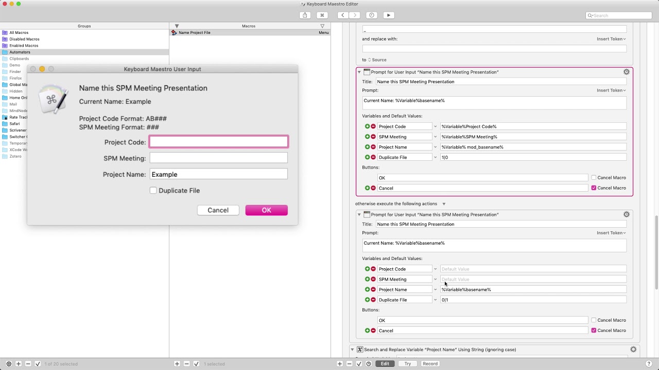The height and width of the screenshot is (370, 659).
Task: Open Insert Token menu in second Prompt action
Action: tap(611, 233)
